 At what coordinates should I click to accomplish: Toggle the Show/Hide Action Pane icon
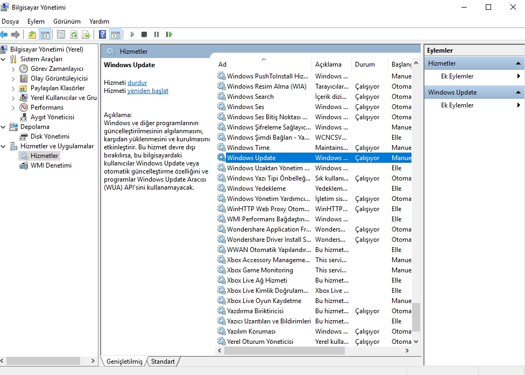(116, 34)
